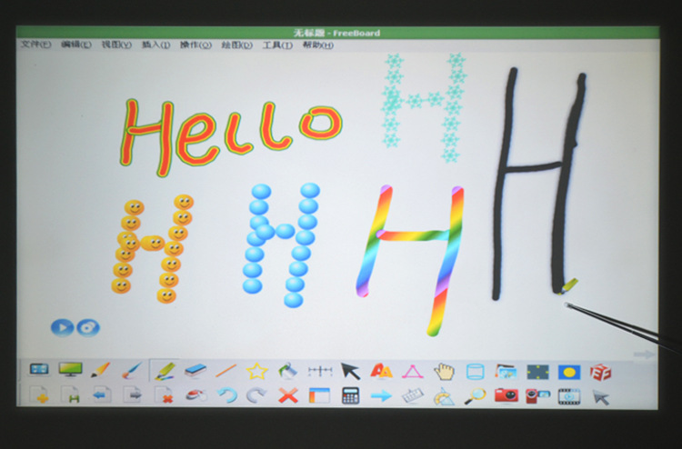Select the hand pan tool
Image resolution: width=682 pixels, height=449 pixels.
pos(444,371)
